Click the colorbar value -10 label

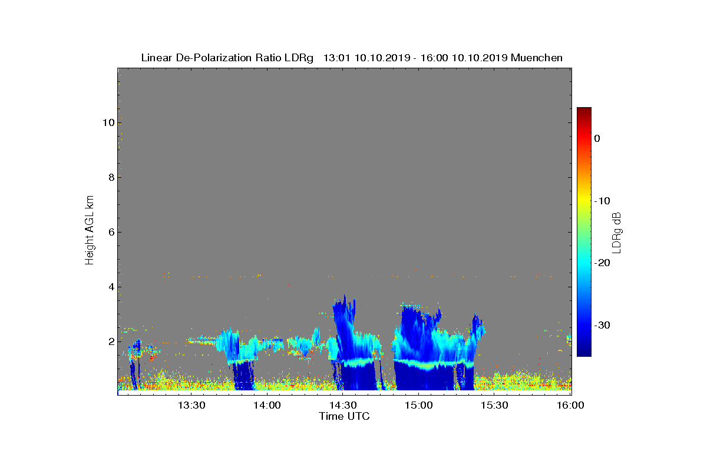[602, 201]
